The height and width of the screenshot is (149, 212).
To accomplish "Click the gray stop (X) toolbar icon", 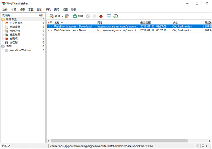I will click(x=88, y=16).
